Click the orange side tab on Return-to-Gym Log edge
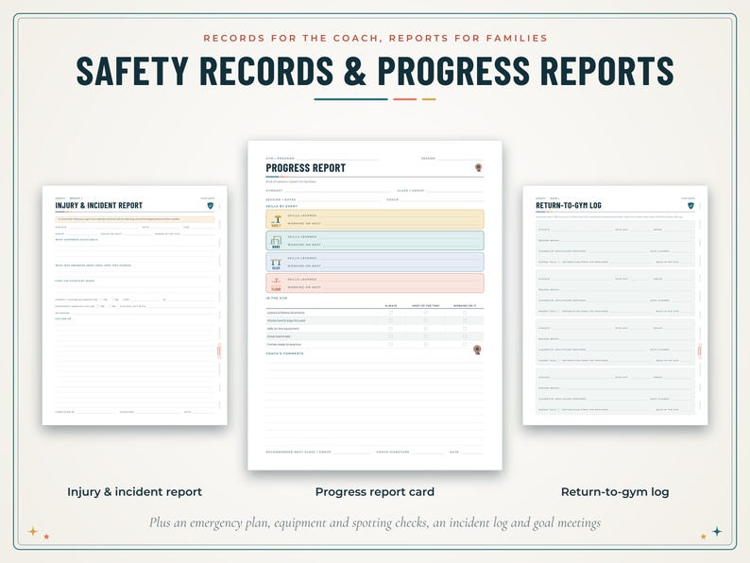Viewport: 750px width, 563px height. (700, 351)
